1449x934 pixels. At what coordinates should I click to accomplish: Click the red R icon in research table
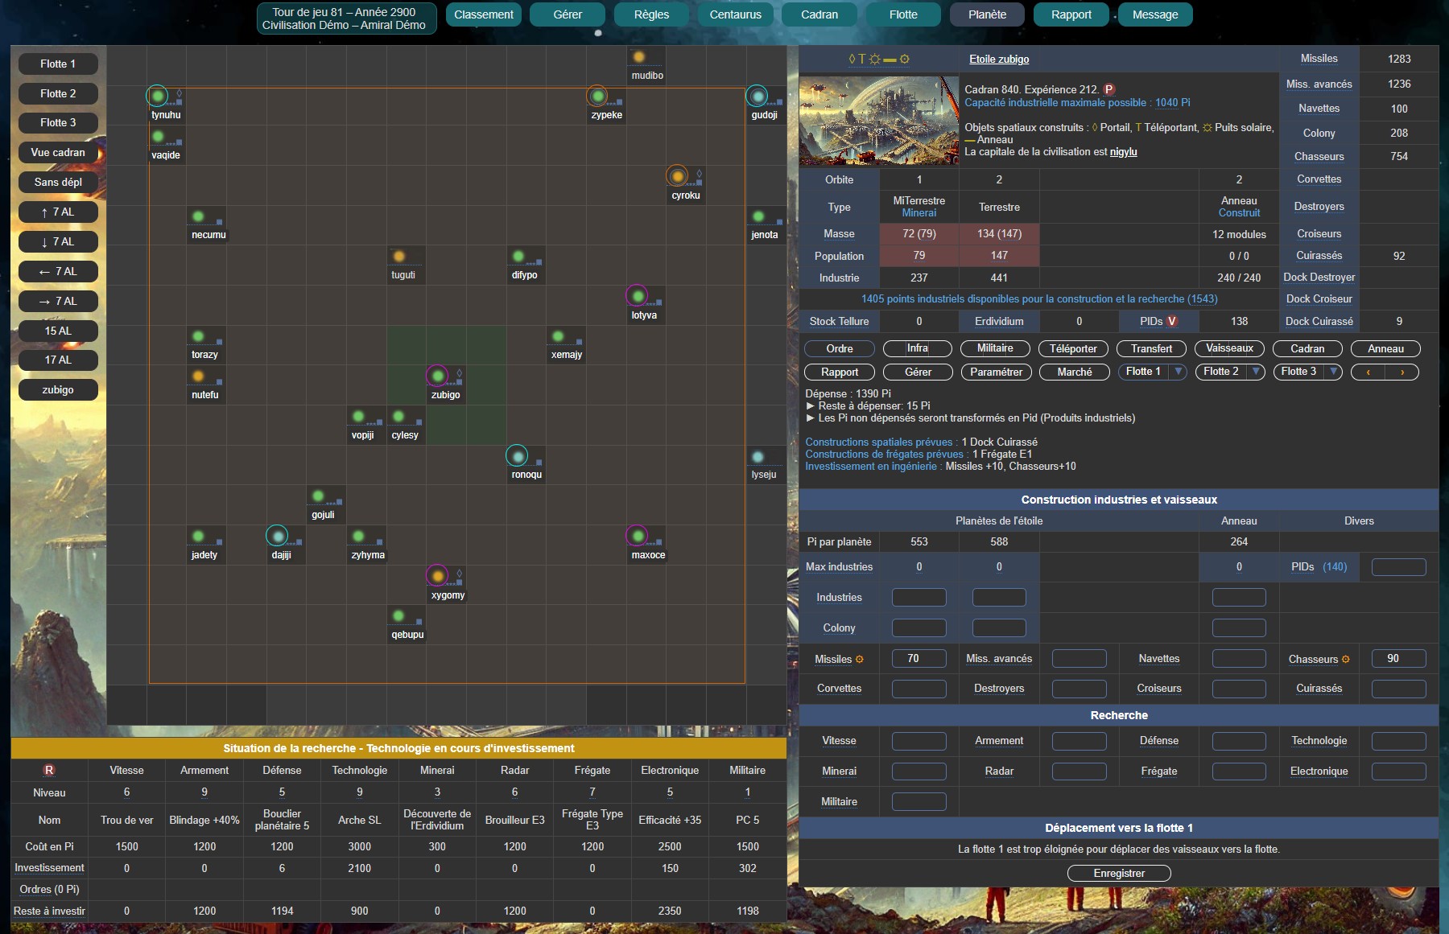coord(49,771)
